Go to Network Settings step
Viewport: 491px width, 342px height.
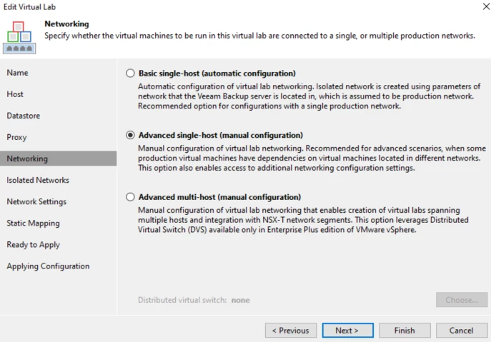click(x=36, y=201)
